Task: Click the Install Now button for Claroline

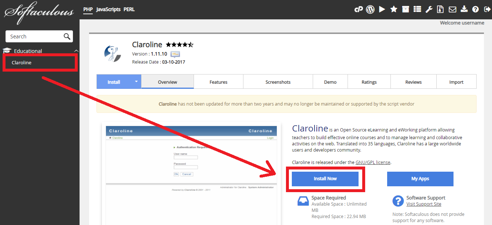Action: coord(325,179)
